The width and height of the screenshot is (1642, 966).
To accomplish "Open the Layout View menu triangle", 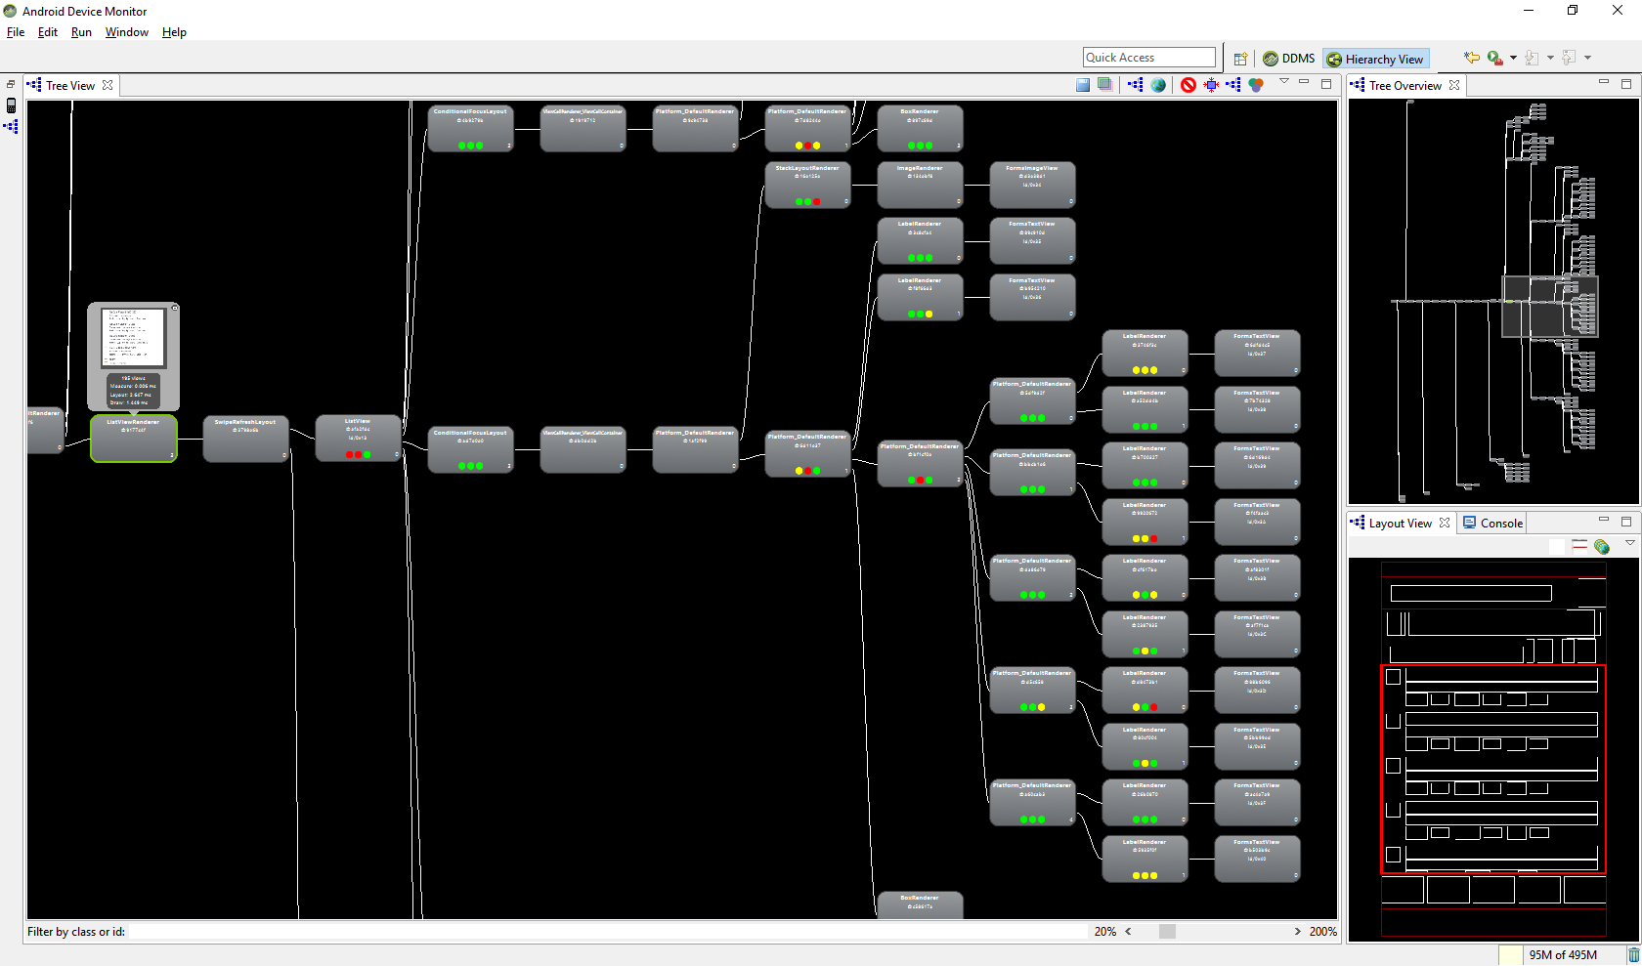I will (1629, 543).
